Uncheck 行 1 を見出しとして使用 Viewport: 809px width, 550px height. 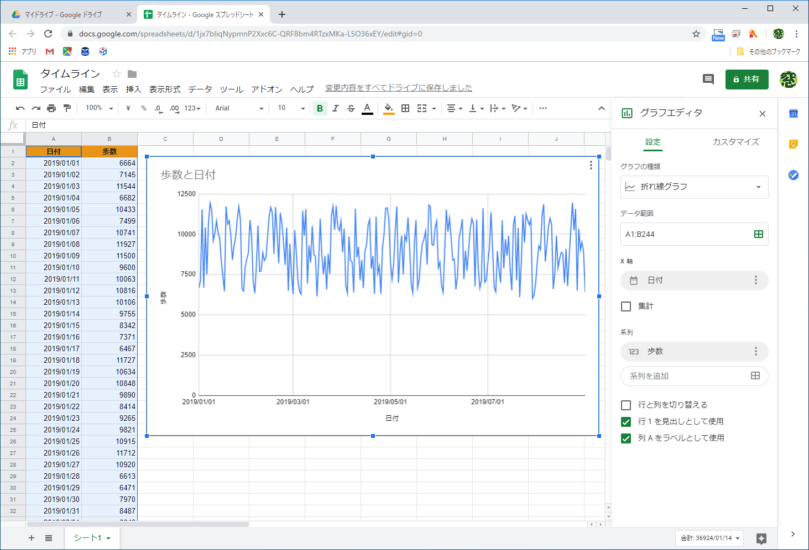(x=626, y=422)
